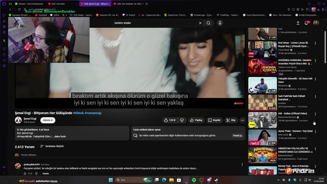Screen dimensions: 327x184
Task: Open Steam from the taskbar
Action: [216, 180]
